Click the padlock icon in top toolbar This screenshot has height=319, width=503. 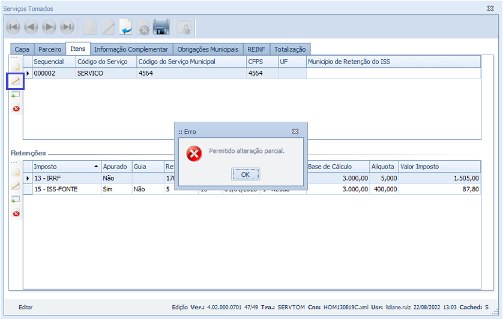pyautogui.click(x=184, y=27)
